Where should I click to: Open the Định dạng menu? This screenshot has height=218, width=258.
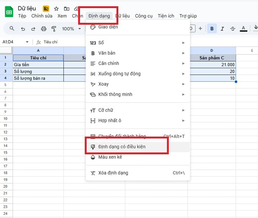tap(99, 16)
